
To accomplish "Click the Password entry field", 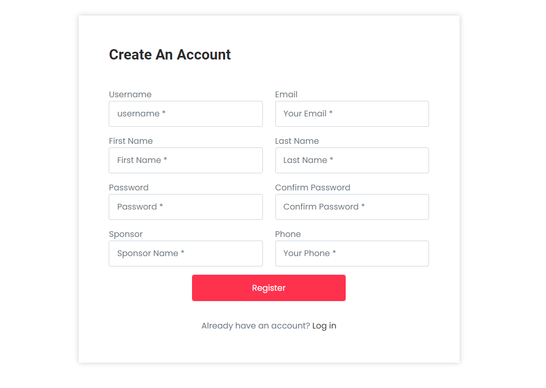I will [x=185, y=207].
